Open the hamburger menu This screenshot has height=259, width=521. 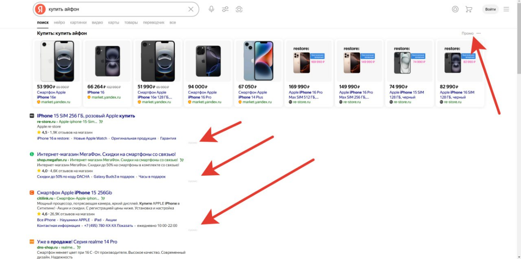[x=506, y=9]
